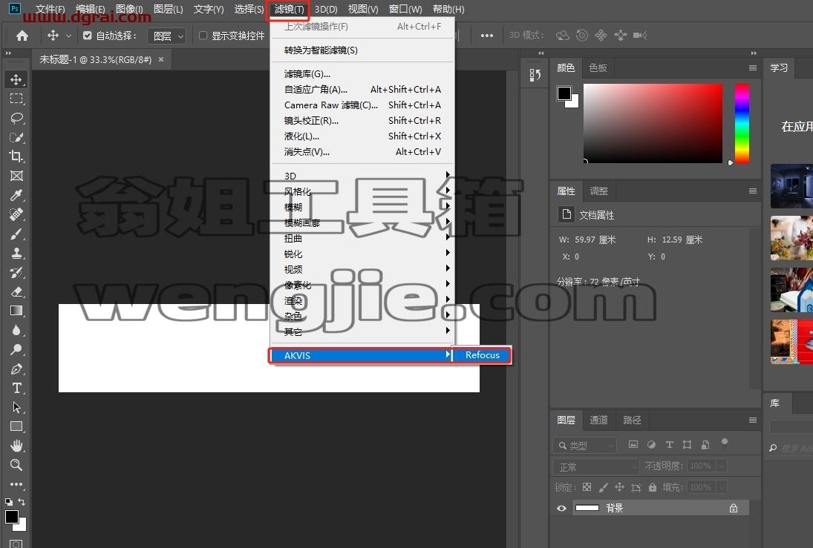813x548 pixels.
Task: Select the Rectangle shape tool
Action: tap(16, 427)
